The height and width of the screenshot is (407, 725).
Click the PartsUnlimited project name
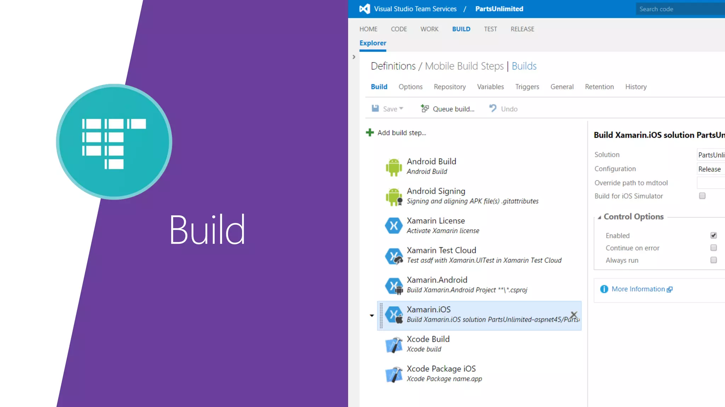(x=499, y=9)
